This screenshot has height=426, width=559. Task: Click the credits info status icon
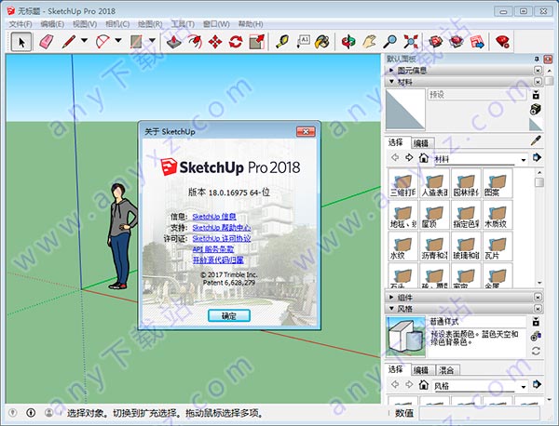tap(31, 413)
